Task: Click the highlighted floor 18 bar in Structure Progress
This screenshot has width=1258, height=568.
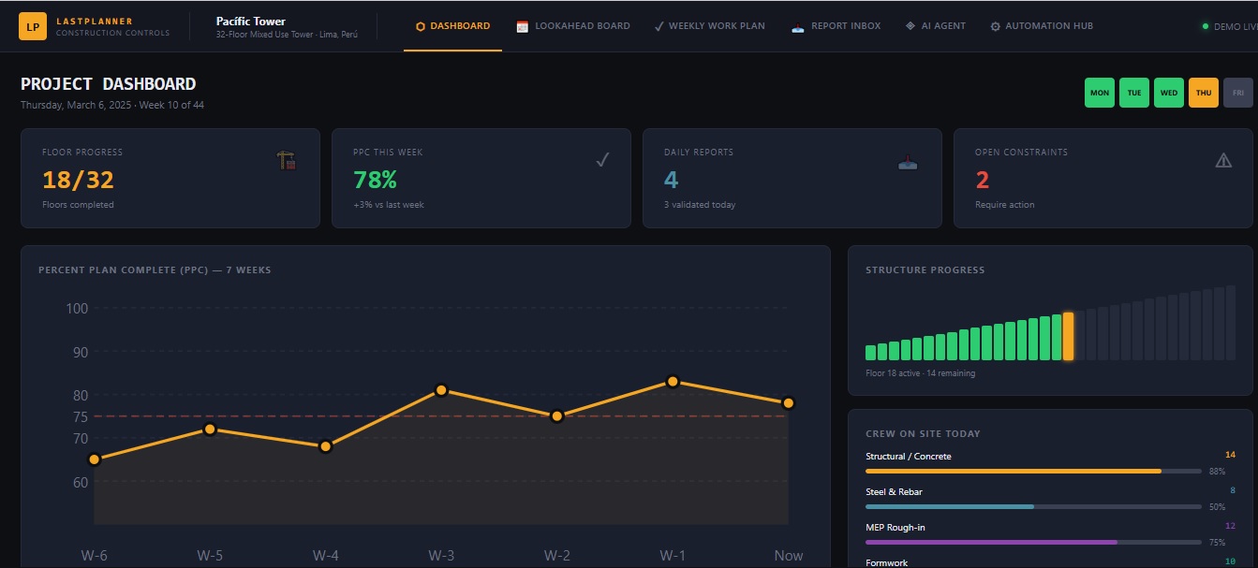Action: 1069,337
